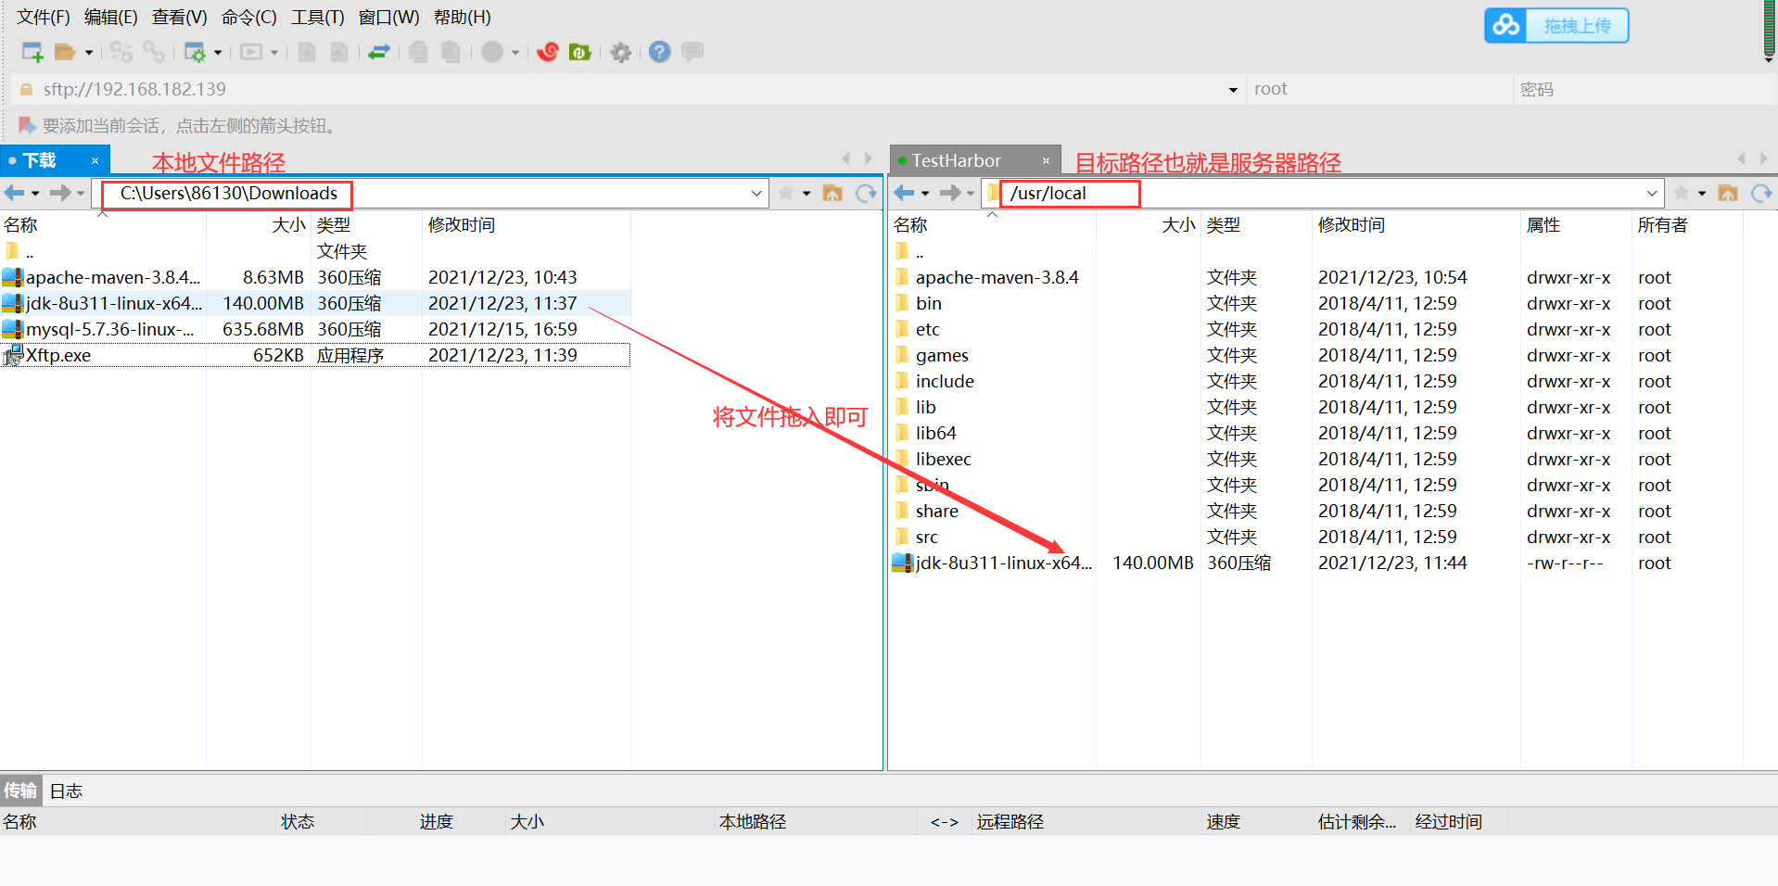
Task: Click the add-session bookmark flag icon
Action: (x=27, y=125)
